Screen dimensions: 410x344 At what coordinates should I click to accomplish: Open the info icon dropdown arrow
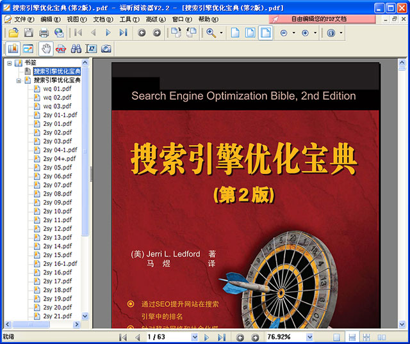(x=341, y=33)
